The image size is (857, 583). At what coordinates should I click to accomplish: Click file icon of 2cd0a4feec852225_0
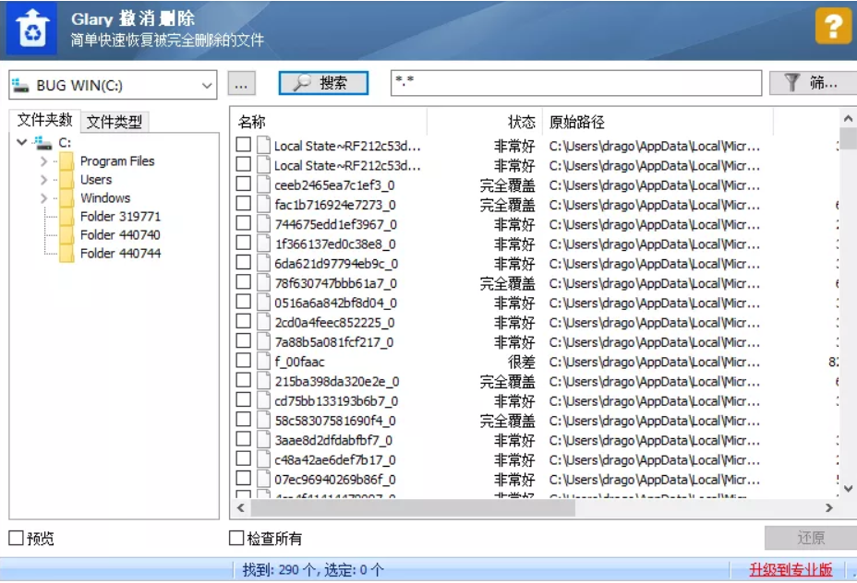(263, 322)
